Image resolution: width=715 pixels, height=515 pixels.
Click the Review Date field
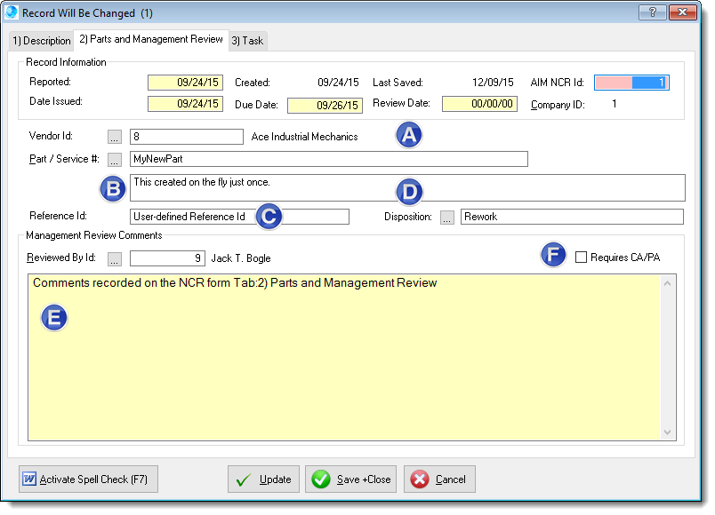point(479,104)
